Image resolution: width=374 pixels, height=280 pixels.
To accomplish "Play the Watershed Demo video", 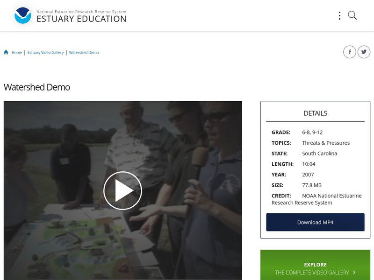I will [x=122, y=190].
